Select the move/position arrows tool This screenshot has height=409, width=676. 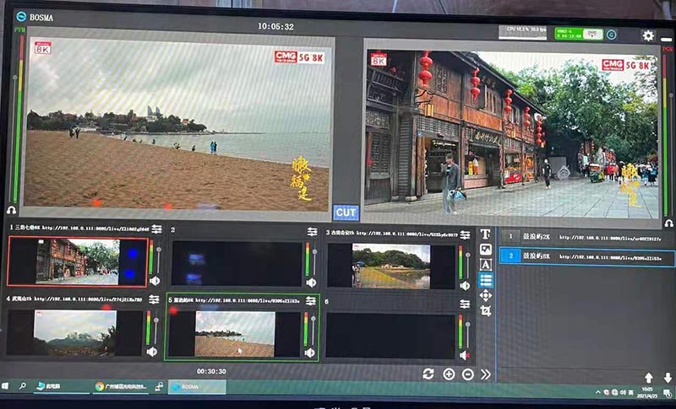coord(486,295)
